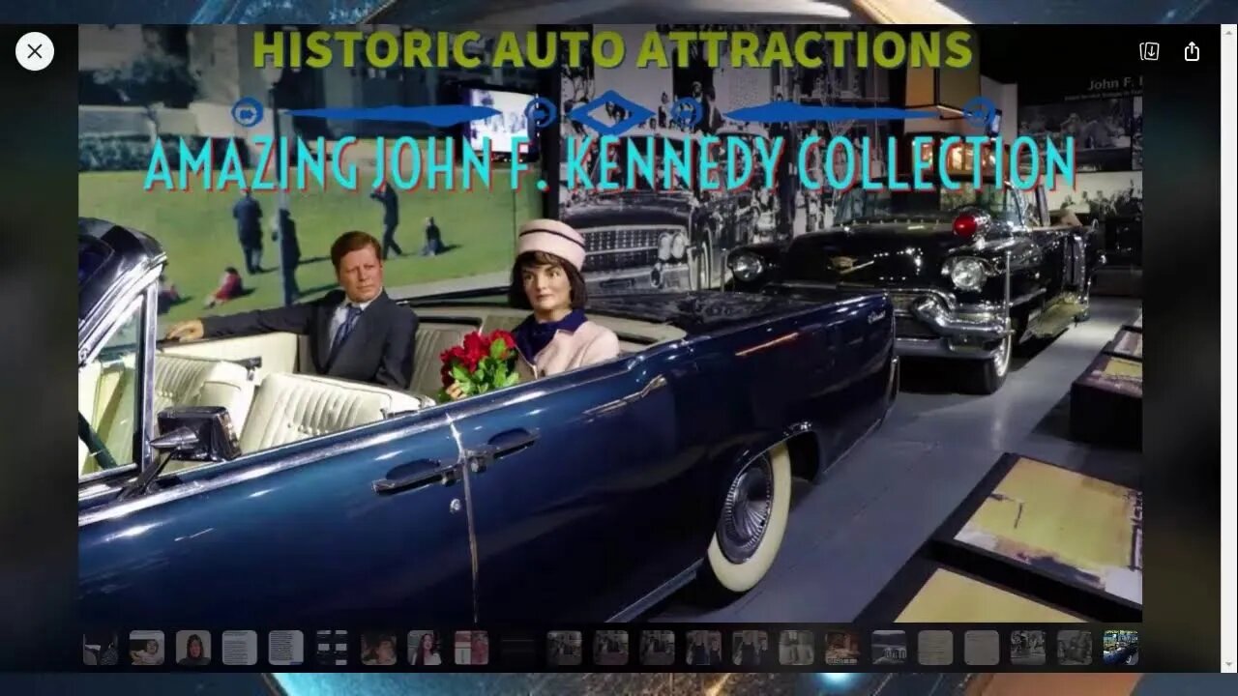Select the last highlighted blue car thumbnail
Image resolution: width=1238 pixels, height=696 pixels.
click(1120, 648)
